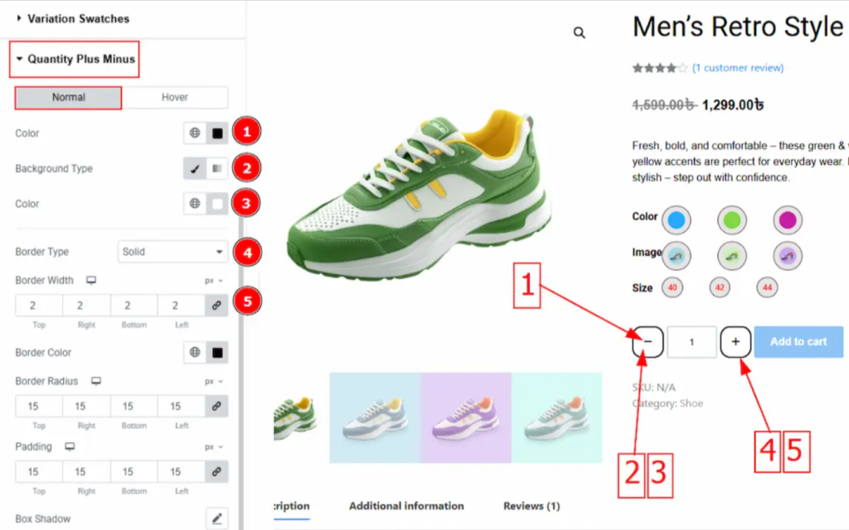Click the plus quantity button
Image resolution: width=849 pixels, height=530 pixels.
coord(735,341)
